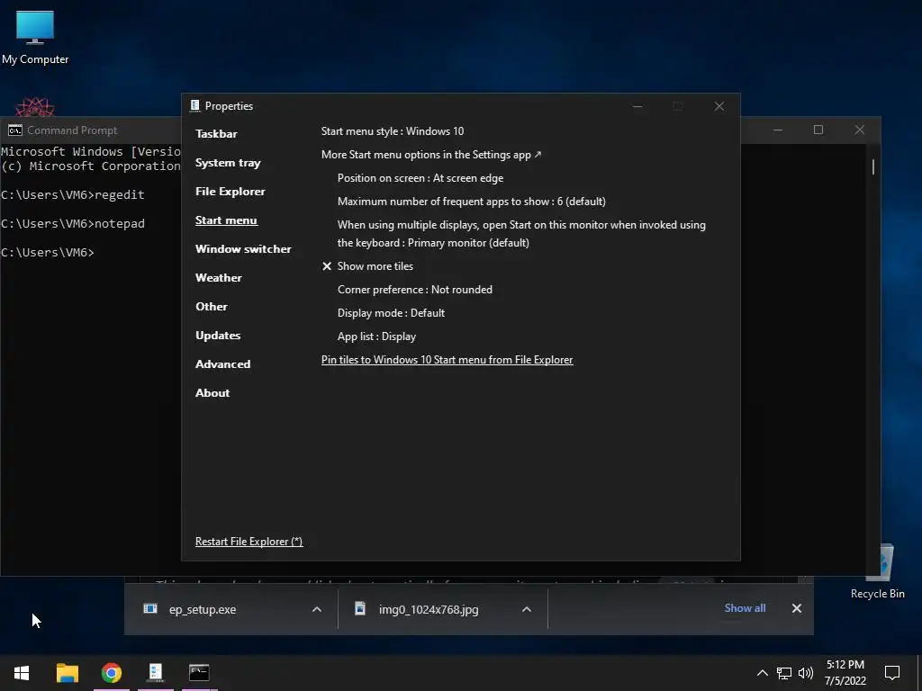
Task: Expand options arrow for img0_1024x768.jpg download
Action: (526, 609)
